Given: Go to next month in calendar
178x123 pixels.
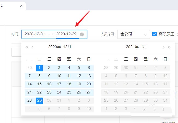Looking at the screenshot, I should pyautogui.click(x=164, y=47).
